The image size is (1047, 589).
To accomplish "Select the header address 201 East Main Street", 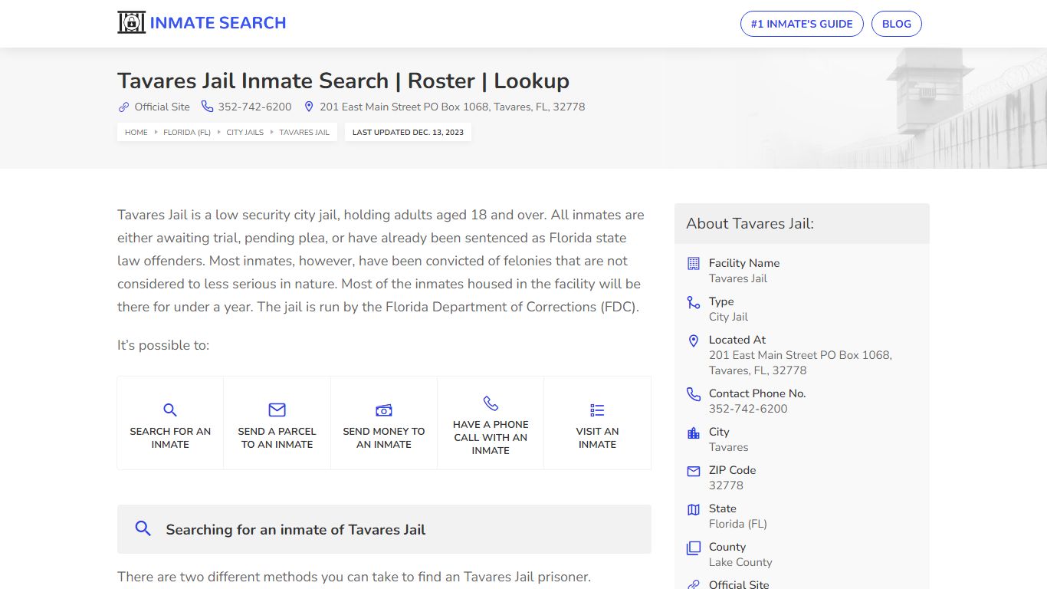I will pos(452,107).
